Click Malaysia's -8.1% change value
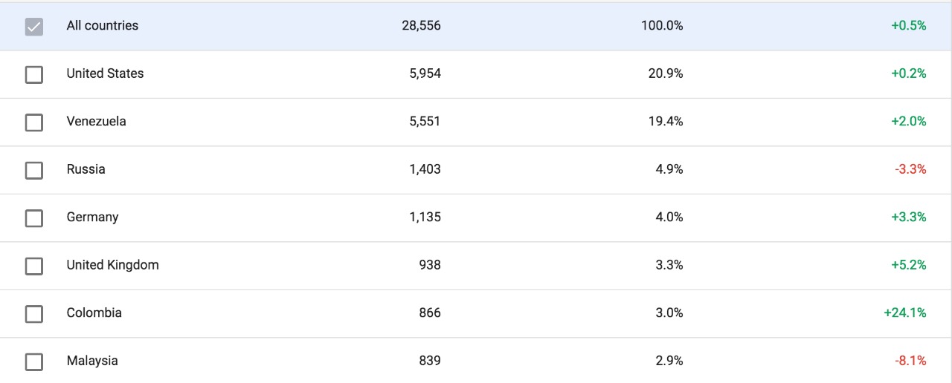 pyautogui.click(x=910, y=361)
